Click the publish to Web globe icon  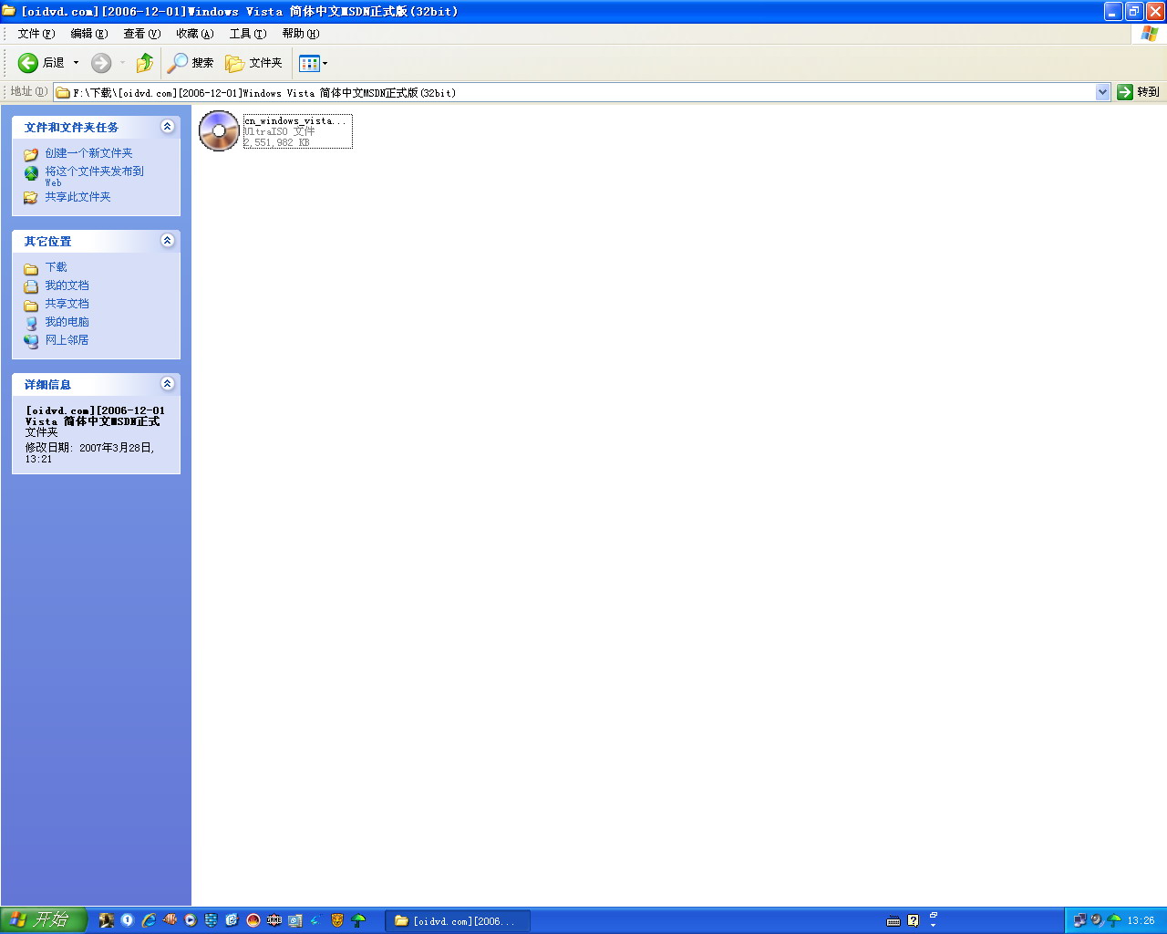click(31, 173)
